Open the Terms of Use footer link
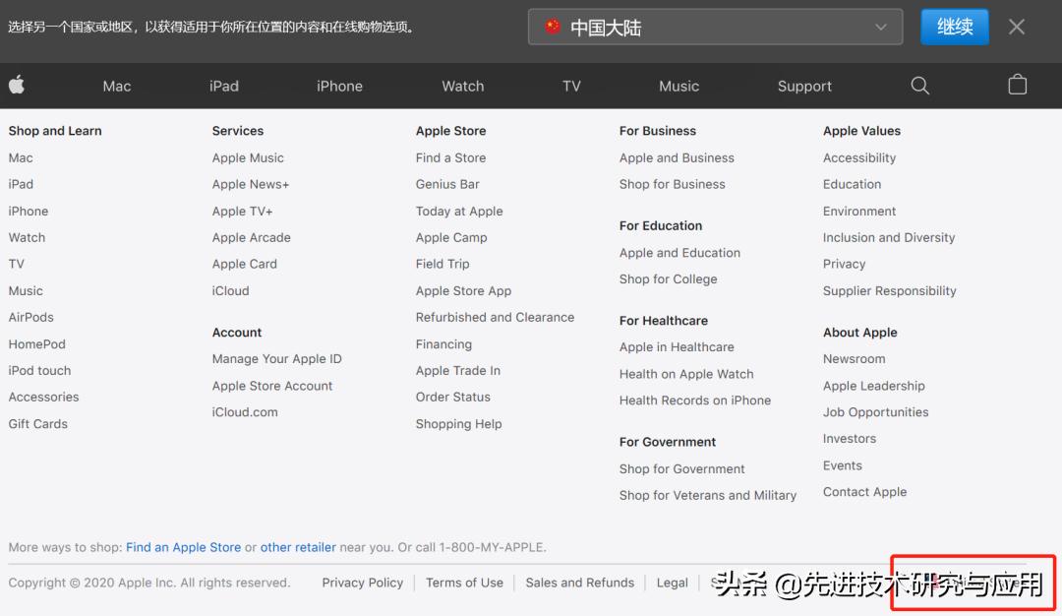The height and width of the screenshot is (616, 1062). click(x=464, y=583)
